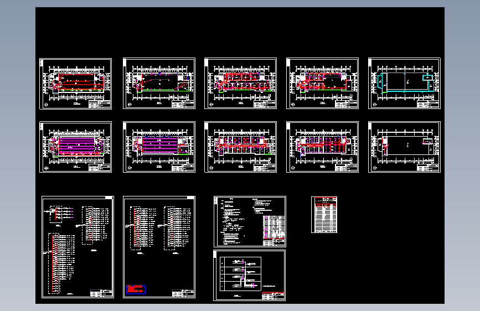Screen dimensions: 480x311
Task: Open the design notes sheet with text paragraphs
Action: coord(250,221)
